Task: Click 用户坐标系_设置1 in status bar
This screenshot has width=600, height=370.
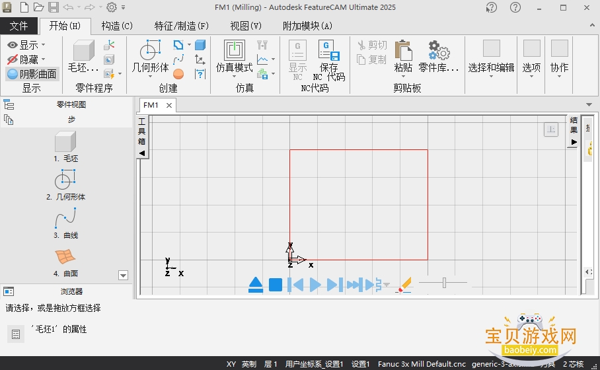Action: (x=314, y=364)
